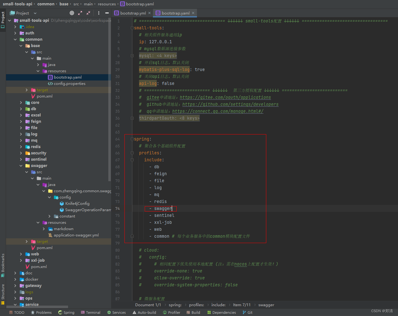Close the bootstrap.yml tab
This screenshot has height=316, width=398.
tap(149, 13)
